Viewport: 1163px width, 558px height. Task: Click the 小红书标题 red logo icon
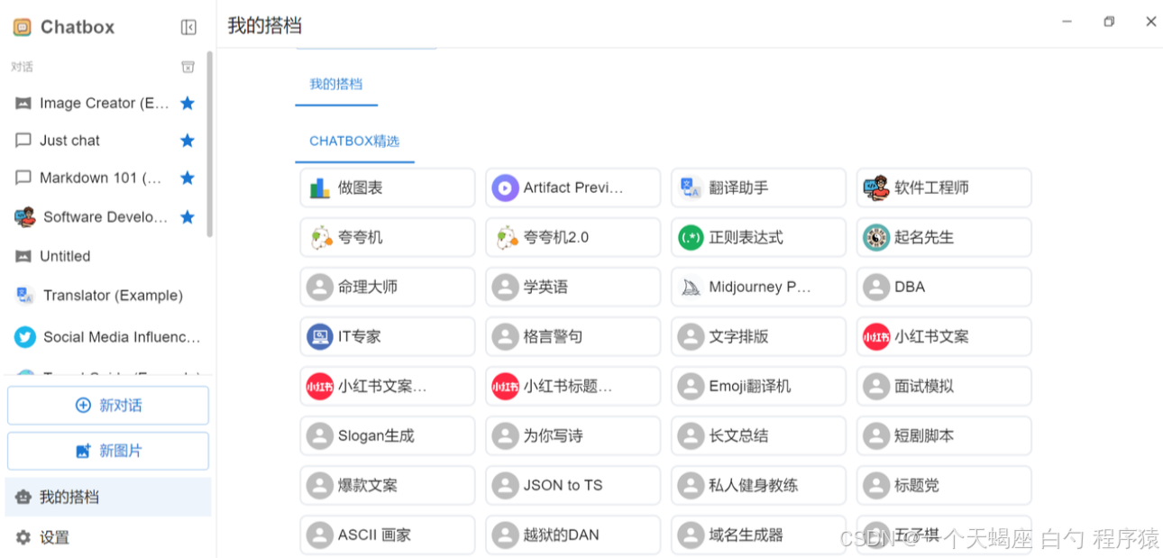(506, 387)
